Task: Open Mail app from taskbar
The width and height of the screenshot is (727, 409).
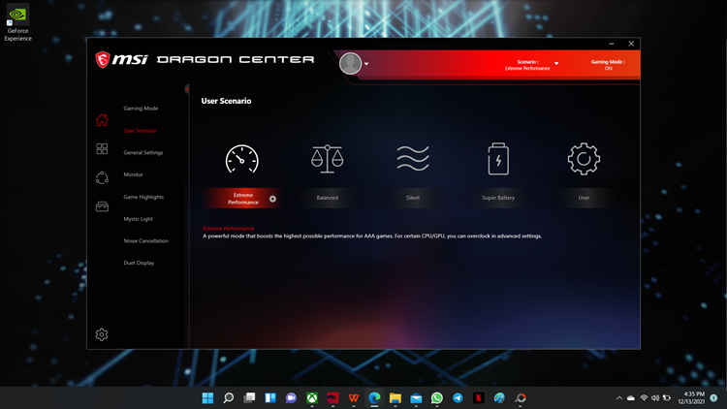Action: (x=417, y=398)
